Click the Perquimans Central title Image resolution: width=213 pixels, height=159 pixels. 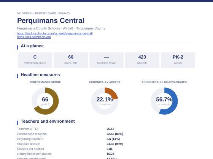point(51,20)
